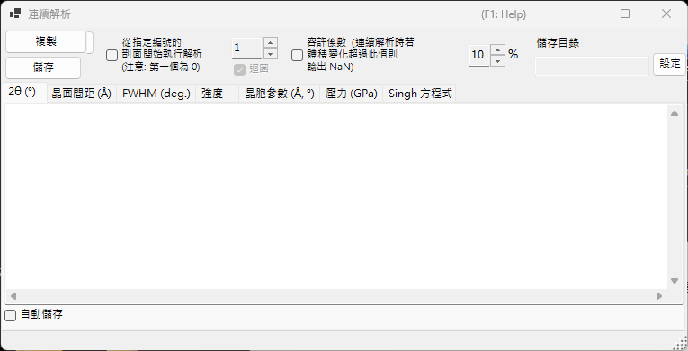The width and height of the screenshot is (688, 351).
Task: Click the vertical scrollbar up arrow
Action: point(675,113)
